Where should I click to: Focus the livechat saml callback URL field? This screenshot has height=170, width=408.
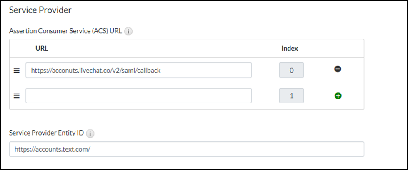click(138, 70)
